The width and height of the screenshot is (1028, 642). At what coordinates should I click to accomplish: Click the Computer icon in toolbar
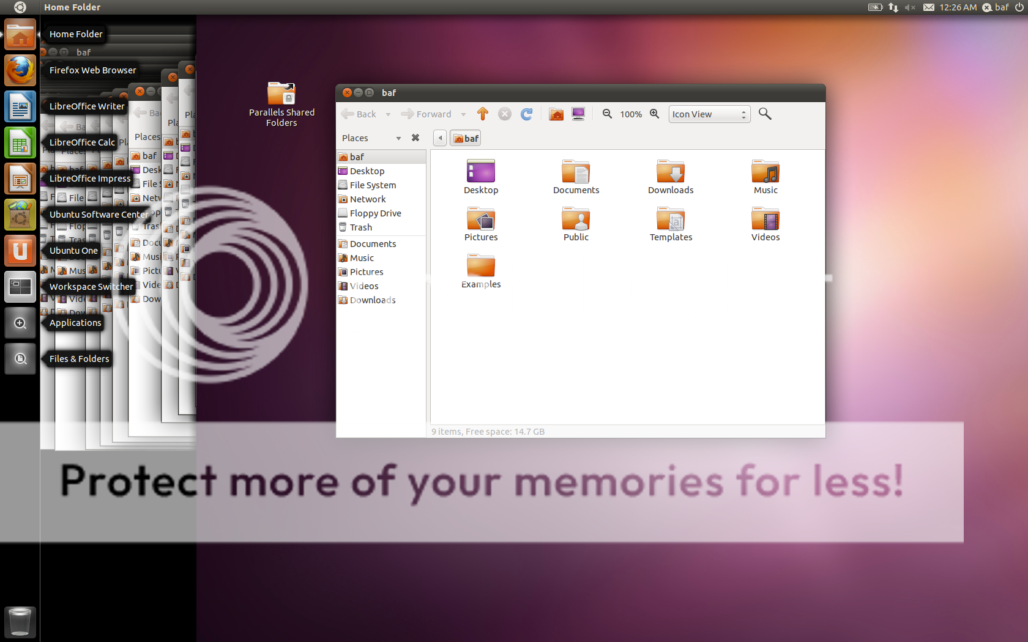[x=578, y=114]
